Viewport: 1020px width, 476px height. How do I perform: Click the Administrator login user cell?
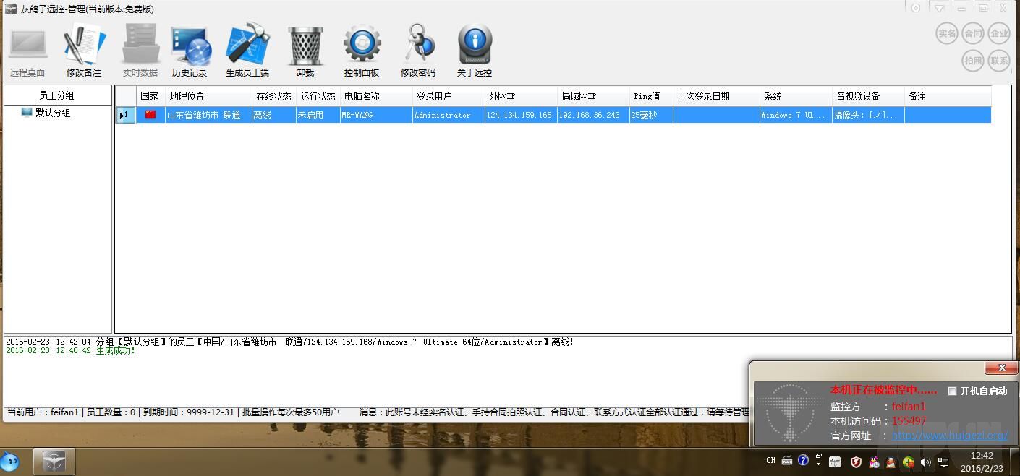(x=449, y=115)
